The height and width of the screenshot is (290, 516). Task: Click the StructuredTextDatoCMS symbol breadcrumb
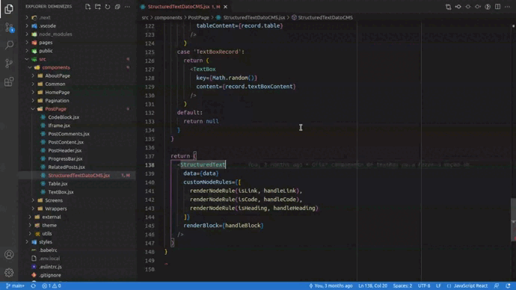click(322, 17)
